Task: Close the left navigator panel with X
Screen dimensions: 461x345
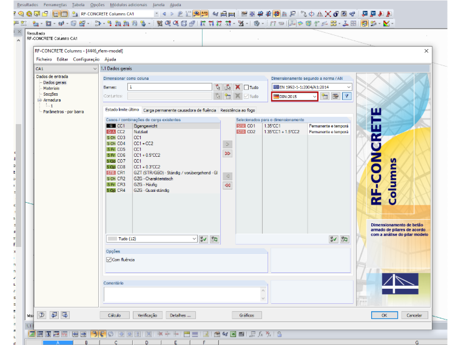Action: [19, 31]
